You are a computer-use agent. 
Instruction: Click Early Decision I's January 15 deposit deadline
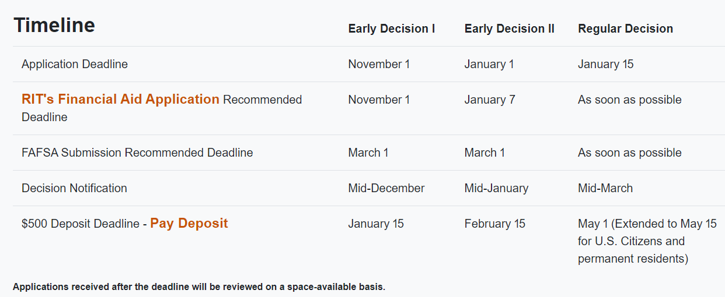(x=376, y=224)
